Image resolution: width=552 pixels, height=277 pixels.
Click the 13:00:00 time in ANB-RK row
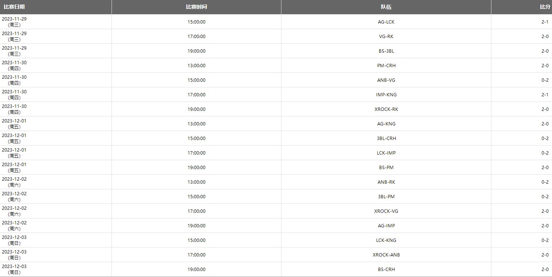coord(196,182)
